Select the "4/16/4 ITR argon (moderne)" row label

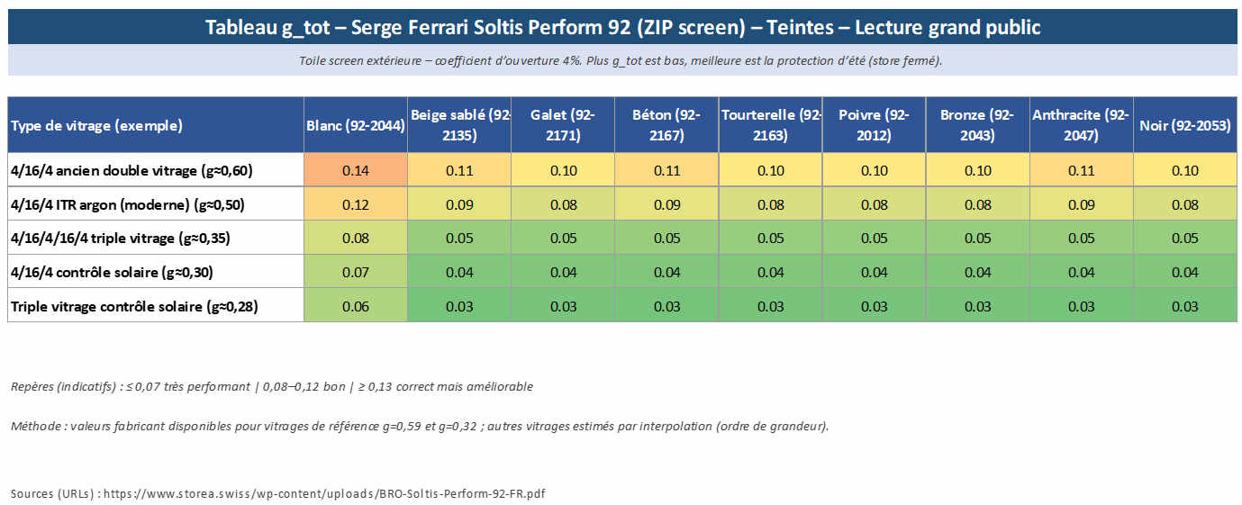pos(127,204)
